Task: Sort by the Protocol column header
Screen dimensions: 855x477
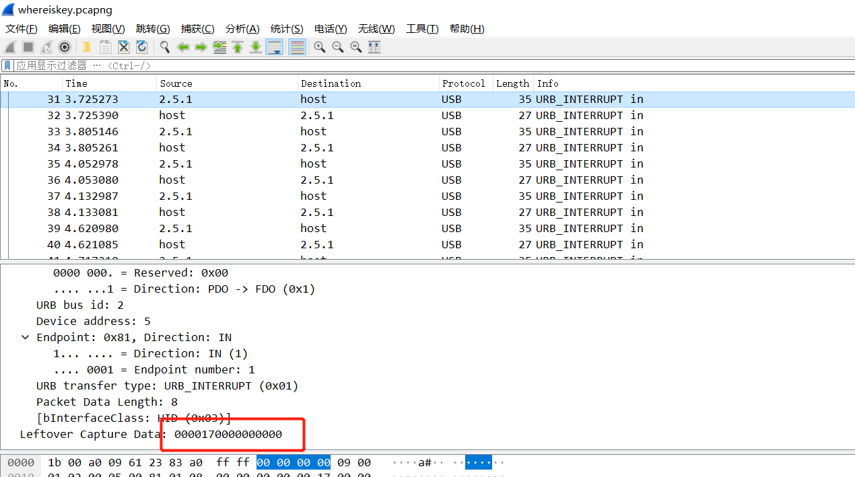Action: pyautogui.click(x=466, y=83)
